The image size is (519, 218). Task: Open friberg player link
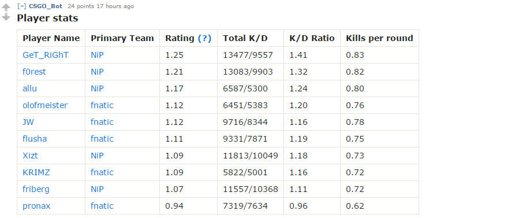point(36,189)
